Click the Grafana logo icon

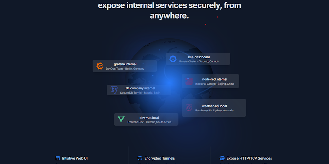click(x=100, y=66)
